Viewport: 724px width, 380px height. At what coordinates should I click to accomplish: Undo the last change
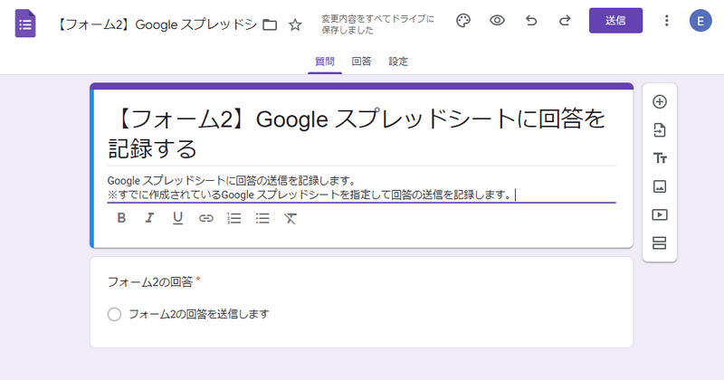(531, 21)
